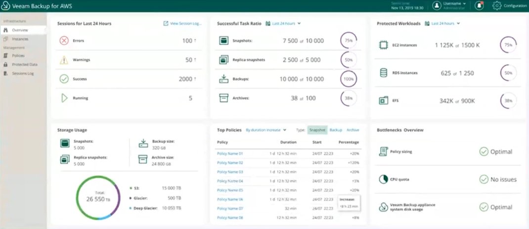Screen dimensions: 529x229
Task: Click the user avatar icon
Action: [x=437, y=6]
